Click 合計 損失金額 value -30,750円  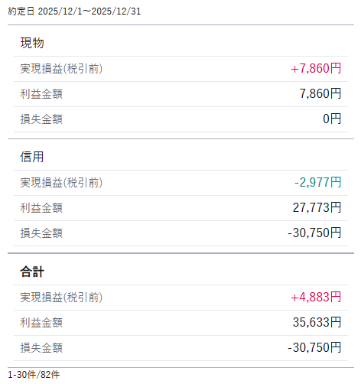[x=314, y=347]
